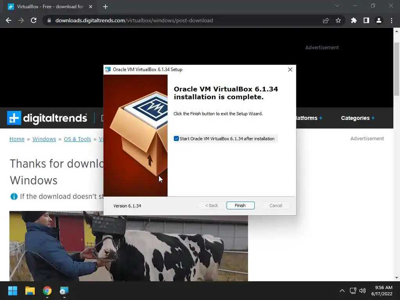This screenshot has height=300, width=400.
Task: Go back to previous page in Chrome
Action: [9, 20]
